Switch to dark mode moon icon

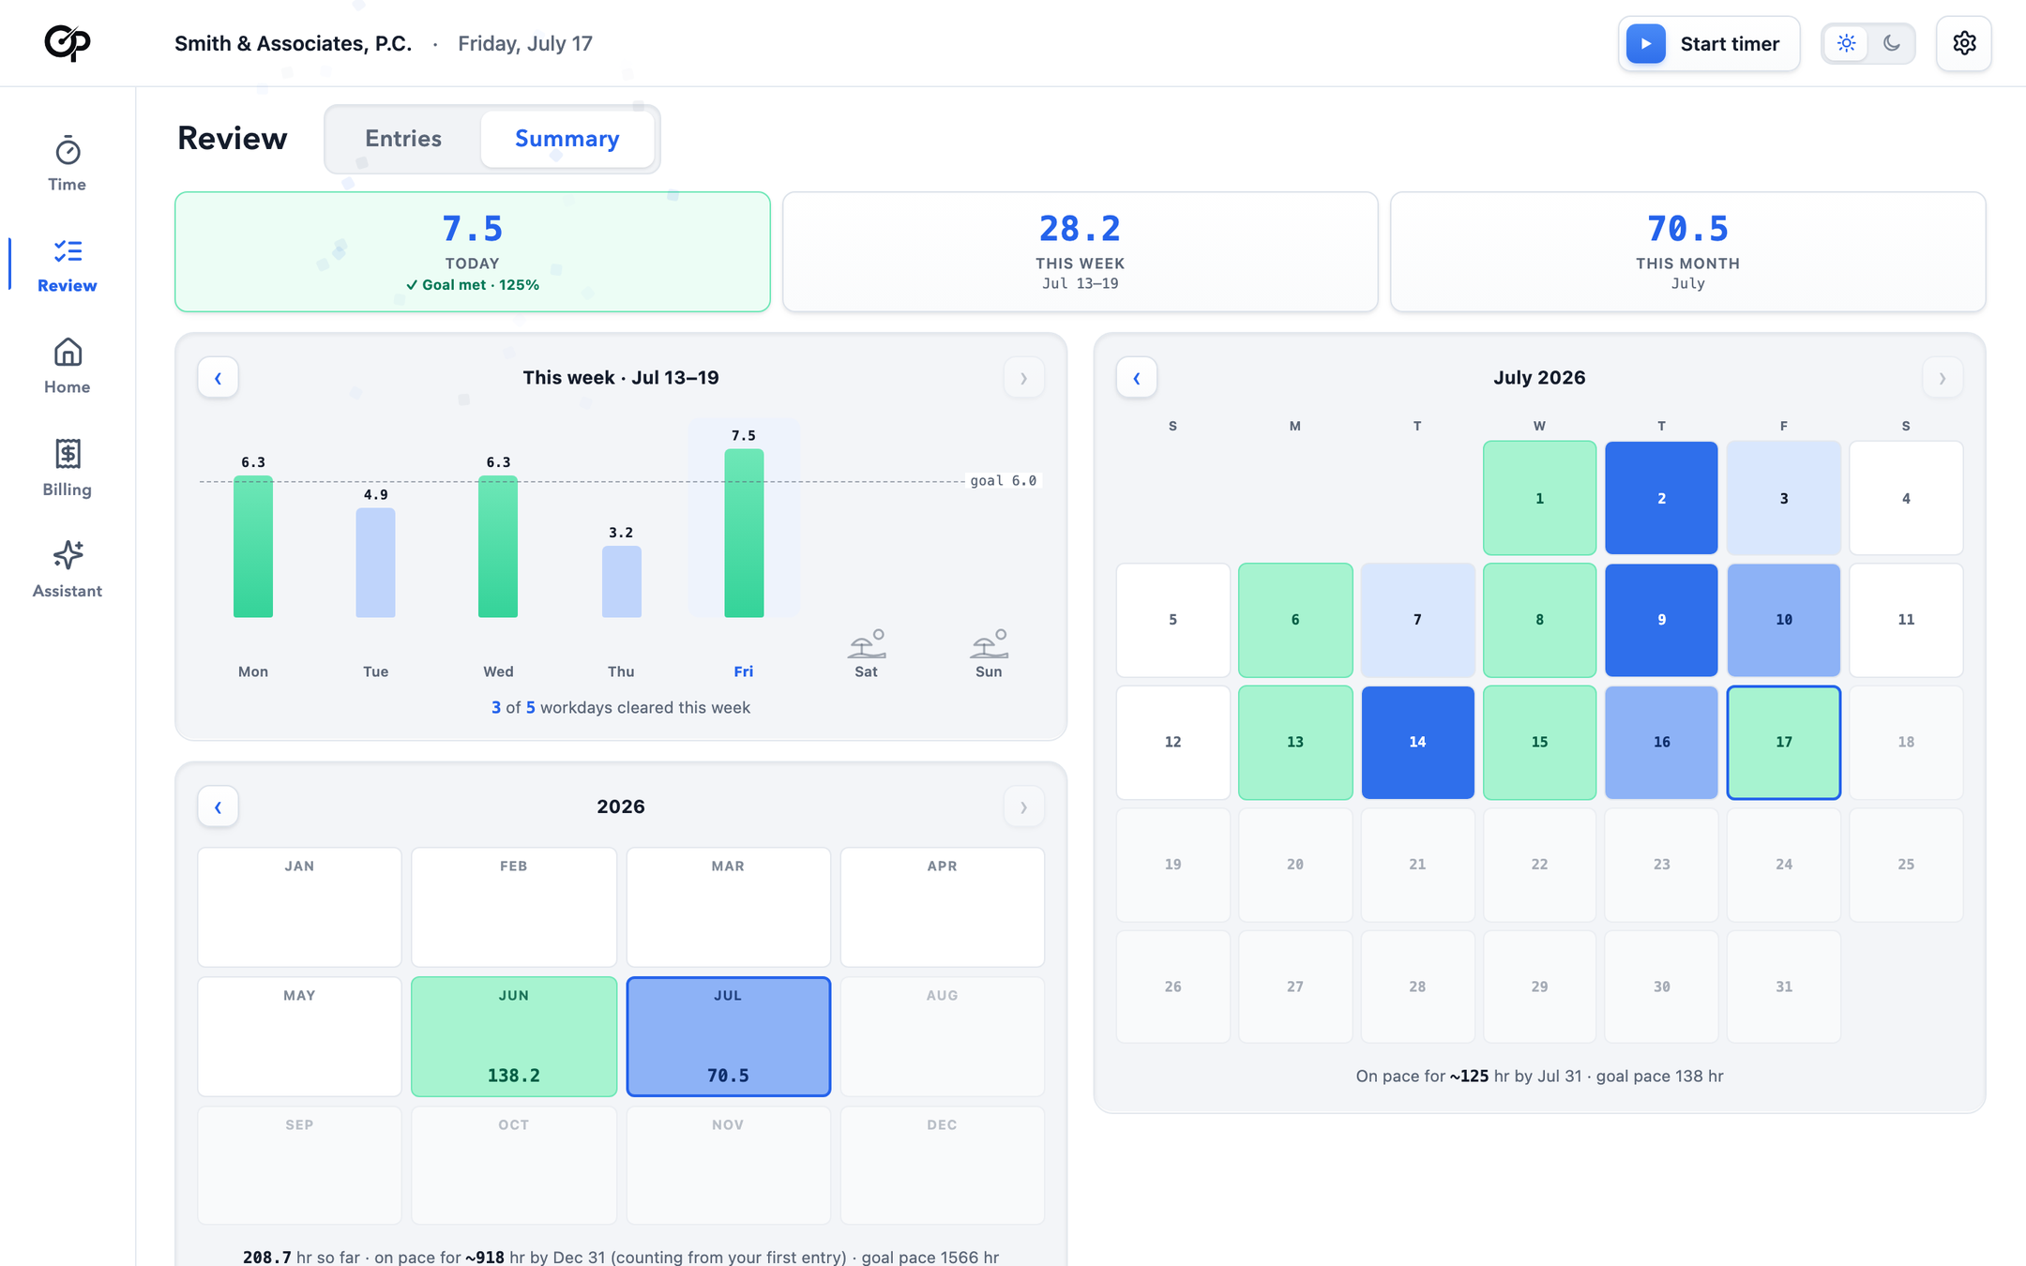click(x=1892, y=43)
